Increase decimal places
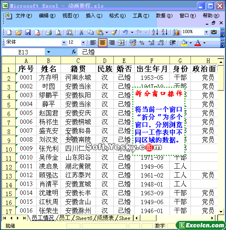 coord(151,43)
